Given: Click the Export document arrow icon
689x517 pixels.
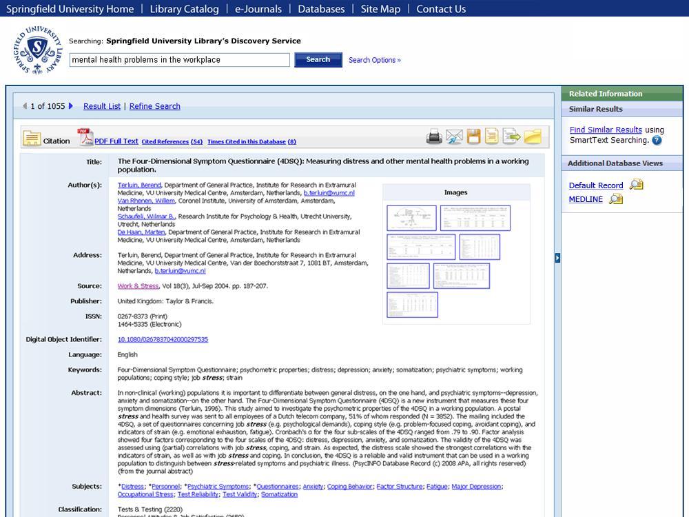Looking at the screenshot, I should pos(511,136).
